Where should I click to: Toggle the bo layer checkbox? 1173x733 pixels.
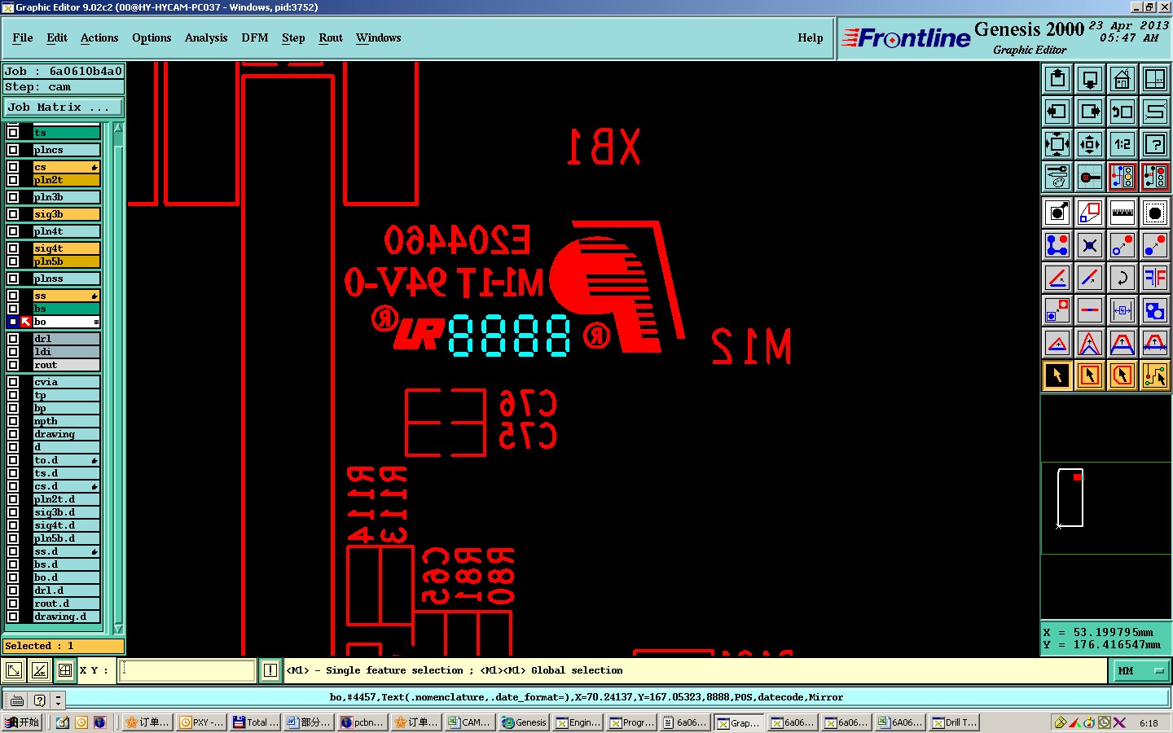(13, 322)
